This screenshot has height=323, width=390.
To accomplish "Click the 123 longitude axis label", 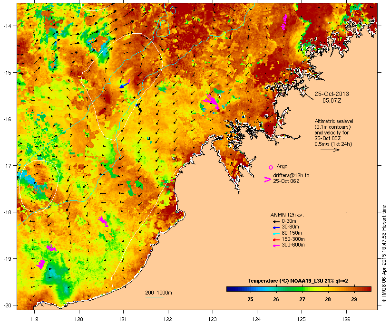I will click(213, 319).
